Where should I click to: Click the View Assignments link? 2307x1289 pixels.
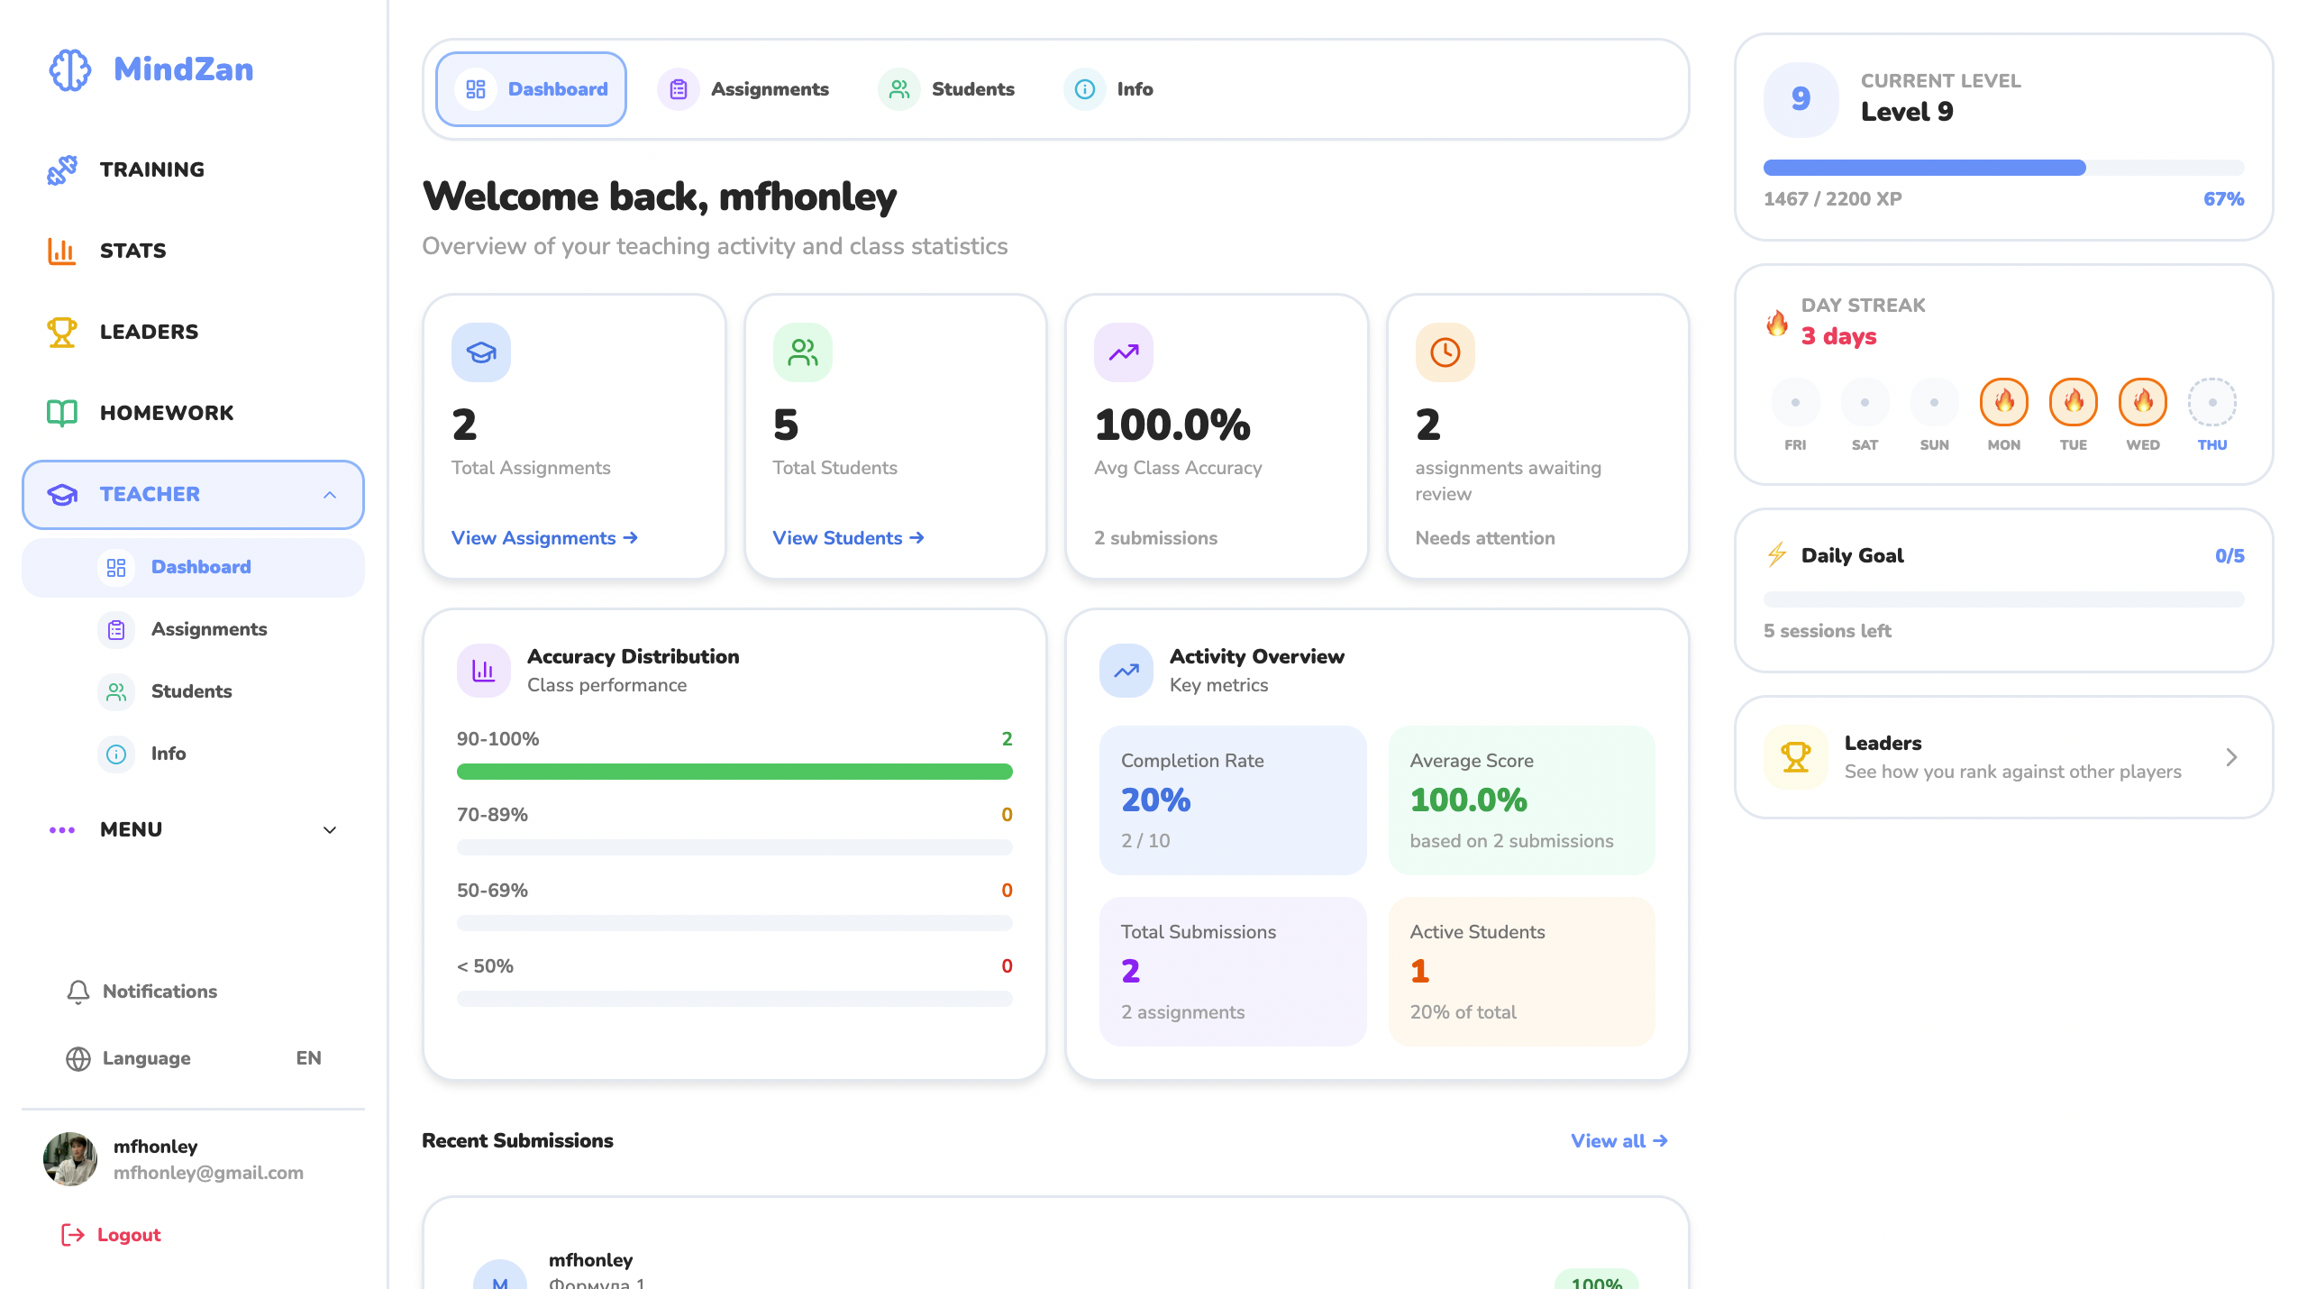pyautogui.click(x=544, y=538)
